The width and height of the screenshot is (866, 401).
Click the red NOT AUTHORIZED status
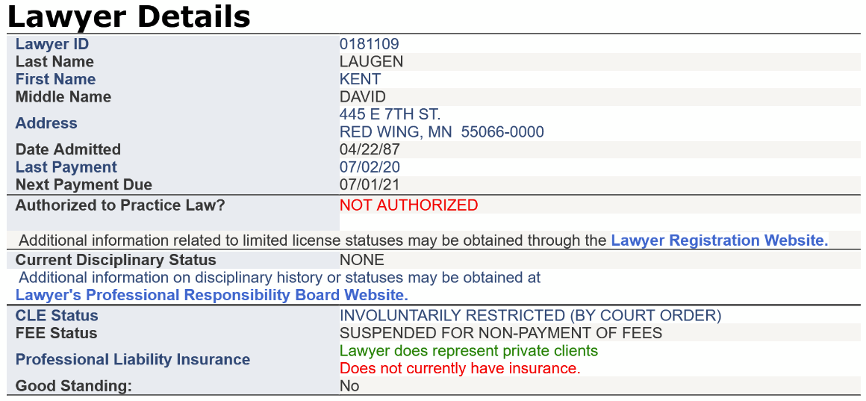click(408, 205)
